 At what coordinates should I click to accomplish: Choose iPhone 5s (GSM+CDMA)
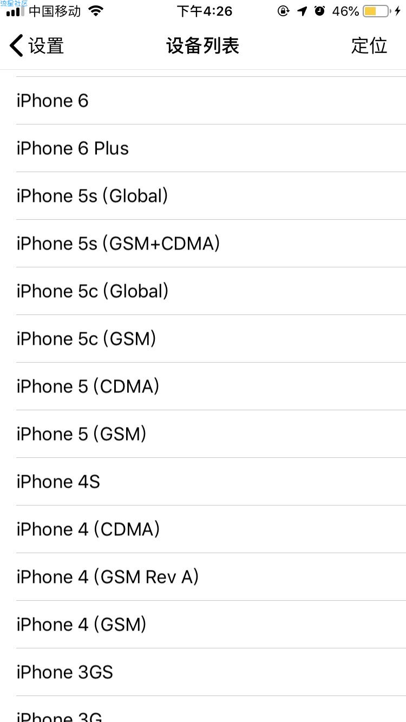point(211,244)
